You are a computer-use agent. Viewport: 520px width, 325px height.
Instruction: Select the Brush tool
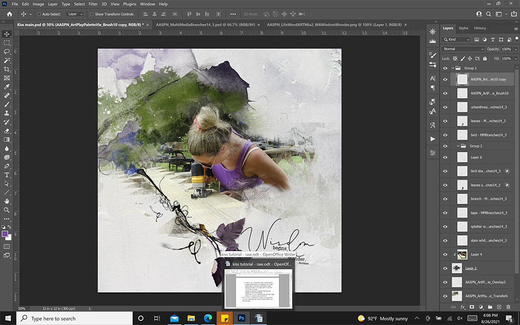coord(7,105)
